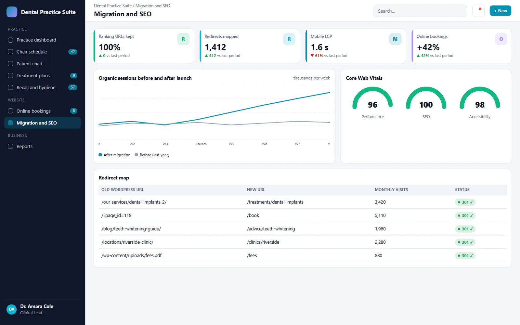Screen dimensions: 520x325
Task: Click the SEO score gauge 100
Action: [426, 98]
